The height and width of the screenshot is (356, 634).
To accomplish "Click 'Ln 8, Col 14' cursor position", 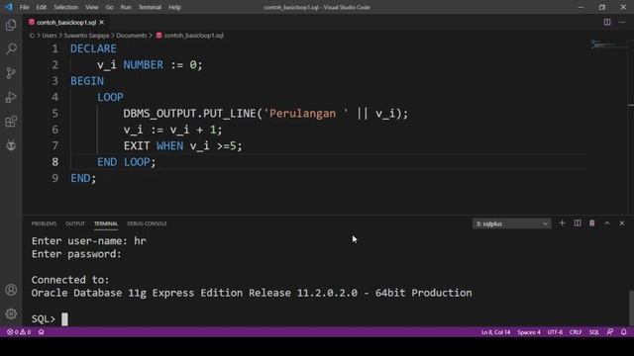I will [495, 332].
